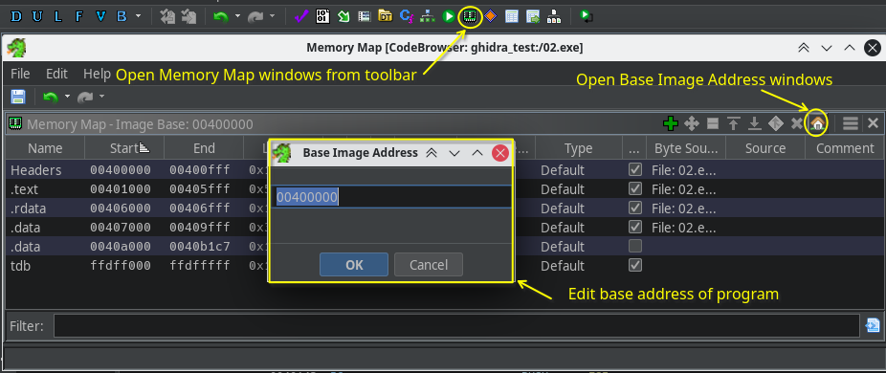Image resolution: width=886 pixels, height=373 pixels.
Task: Click the Source column header
Action: pyautogui.click(x=765, y=148)
